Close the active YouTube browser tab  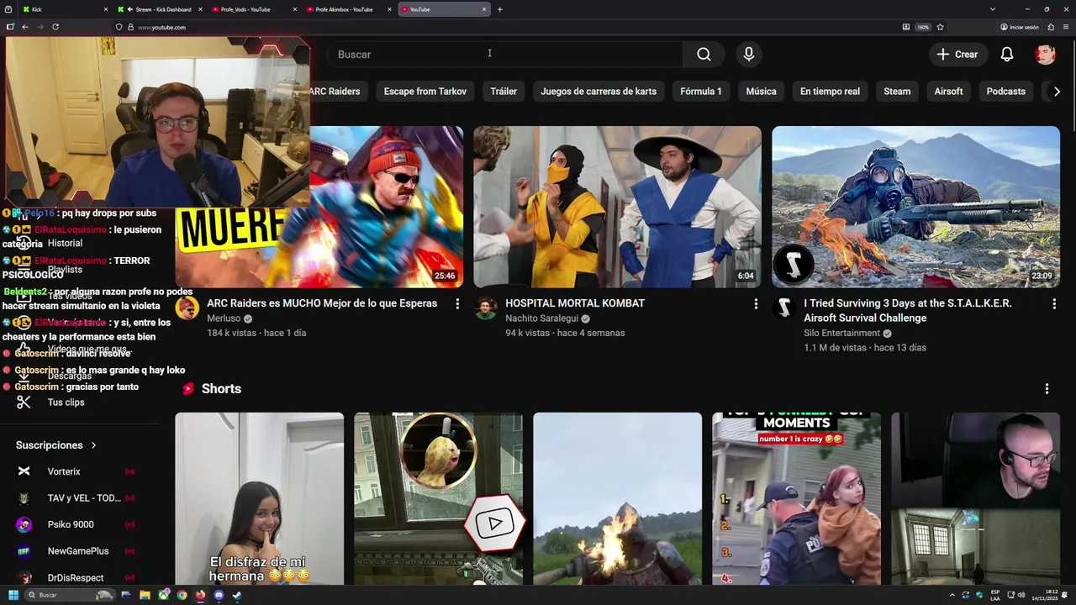point(484,9)
